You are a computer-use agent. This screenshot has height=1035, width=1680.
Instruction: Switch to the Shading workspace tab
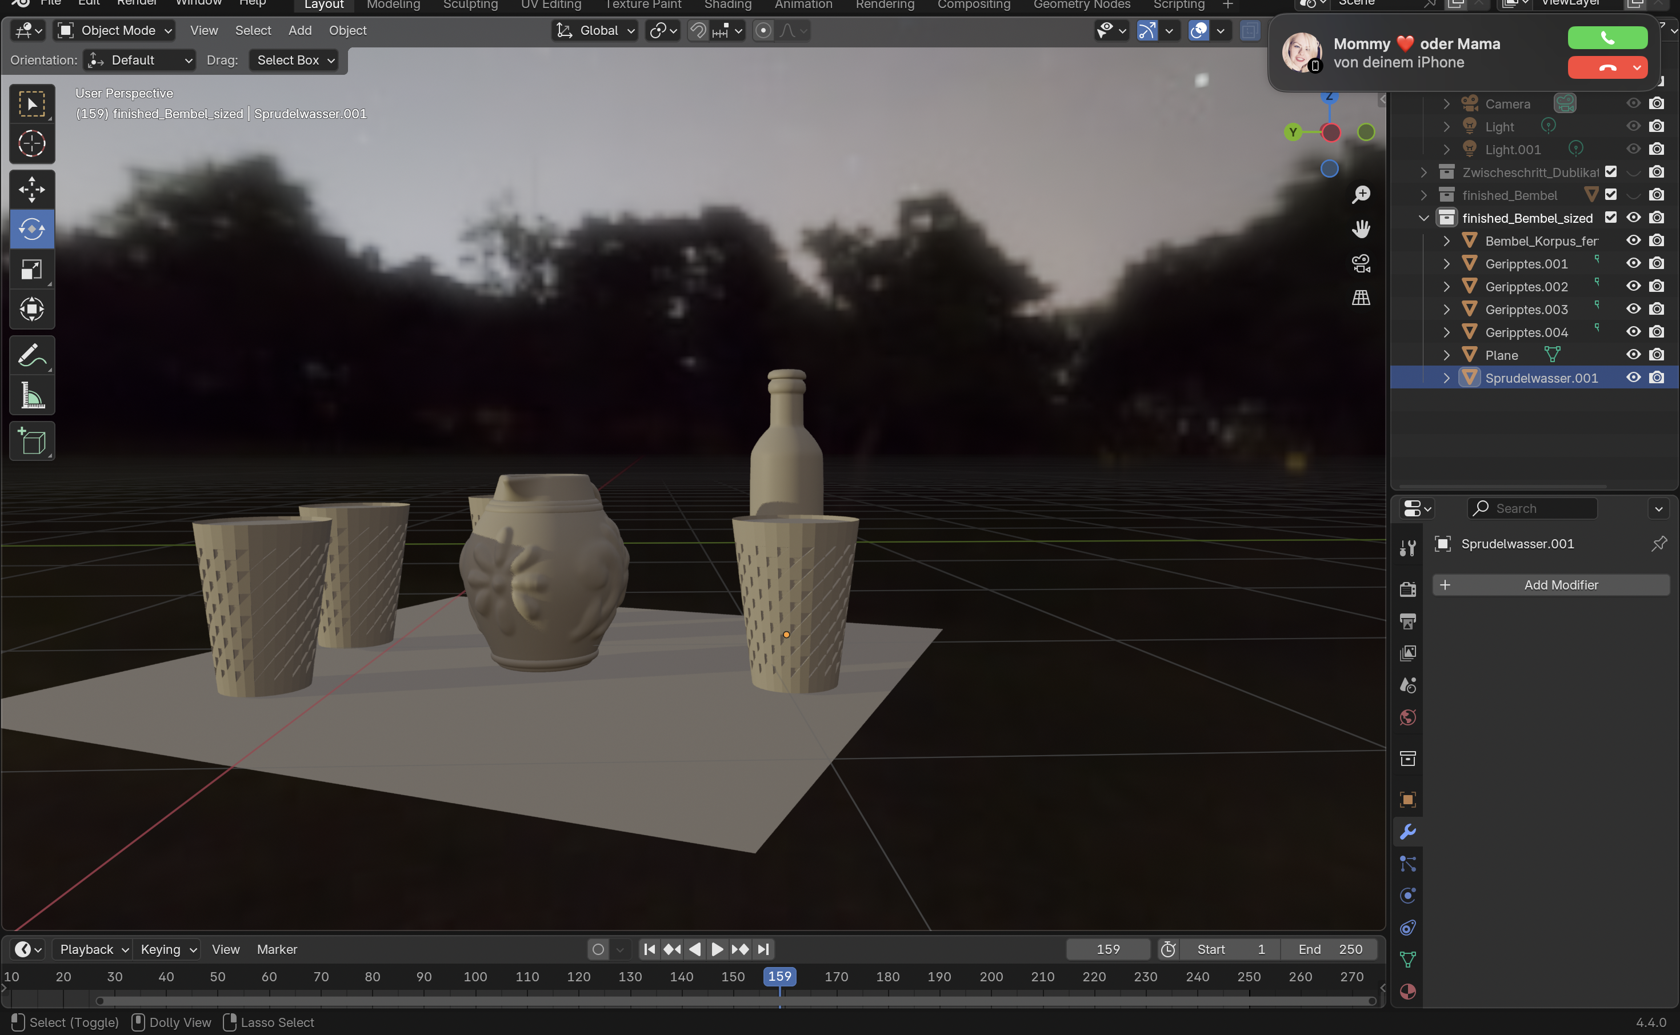tap(728, 6)
